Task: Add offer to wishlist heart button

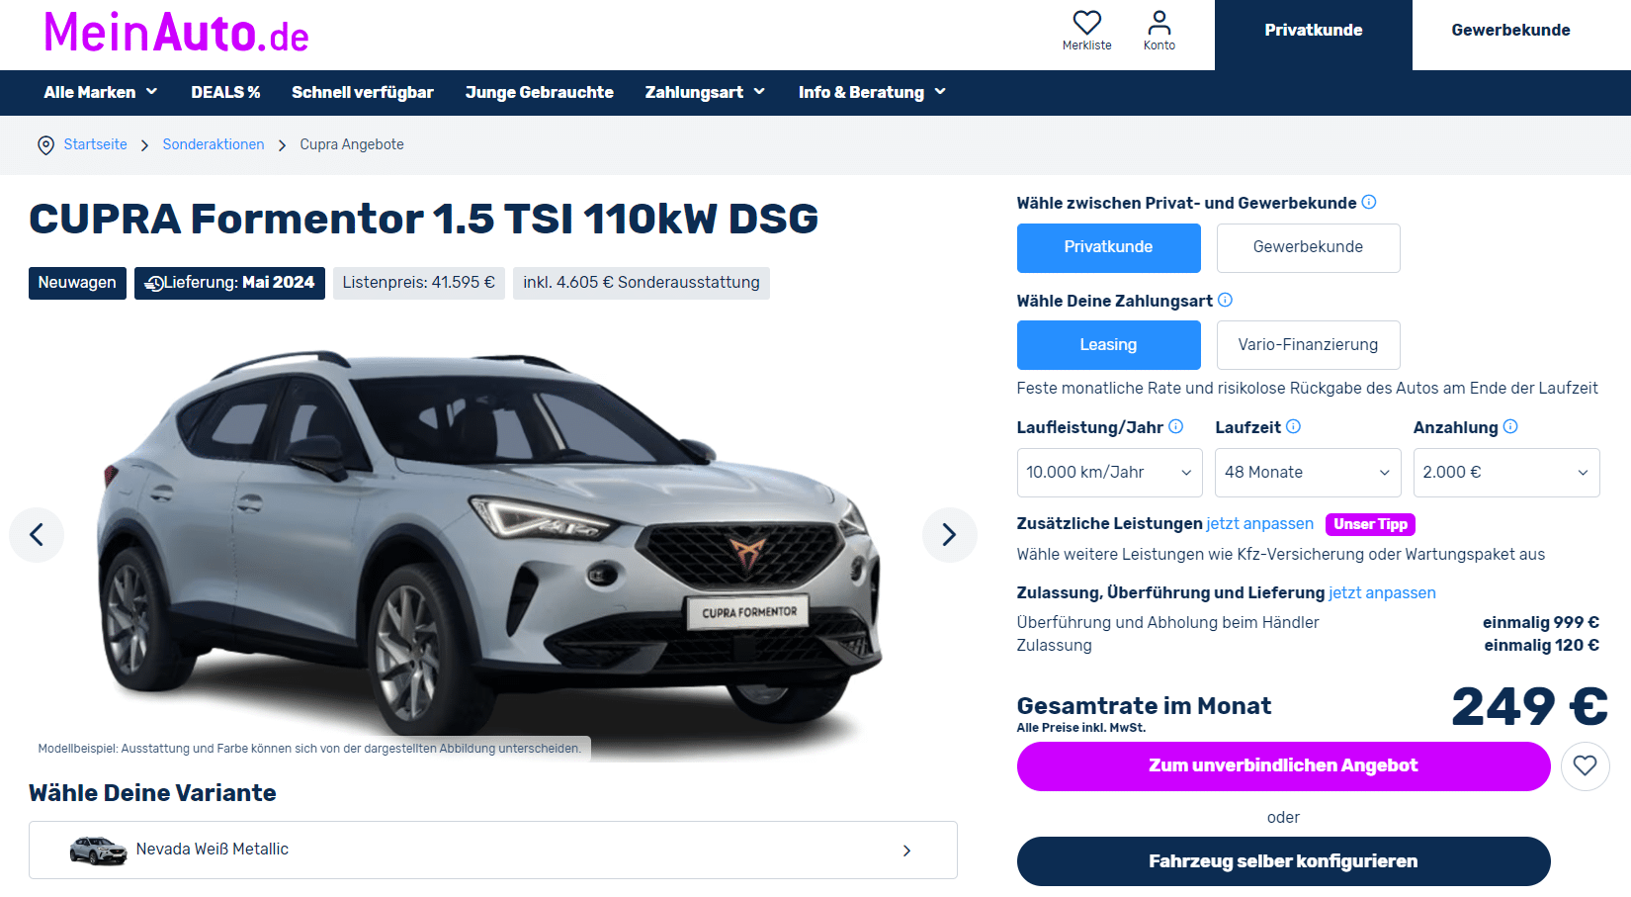Action: (1585, 765)
